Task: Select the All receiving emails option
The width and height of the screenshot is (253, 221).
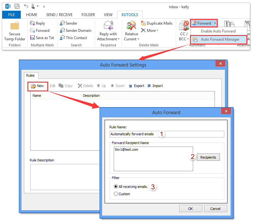Action: pos(116,187)
